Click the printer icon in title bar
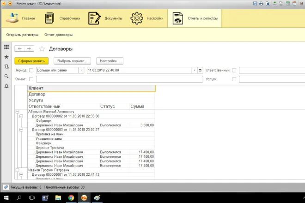Image resolution: width=305 pixels, height=203 pixels. coord(261,3)
